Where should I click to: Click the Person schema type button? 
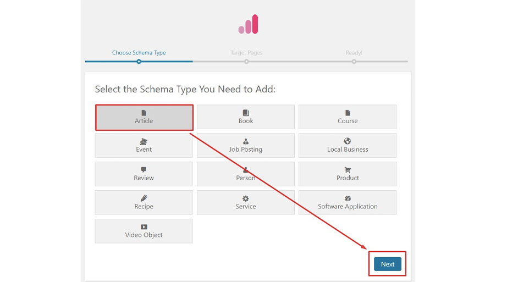(x=246, y=174)
